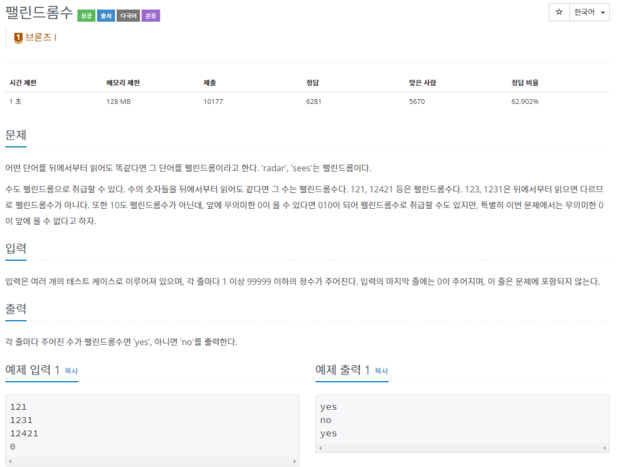This screenshot has width=623, height=467.
Task: Click the 시간 제한 column header
Action: click(23, 82)
